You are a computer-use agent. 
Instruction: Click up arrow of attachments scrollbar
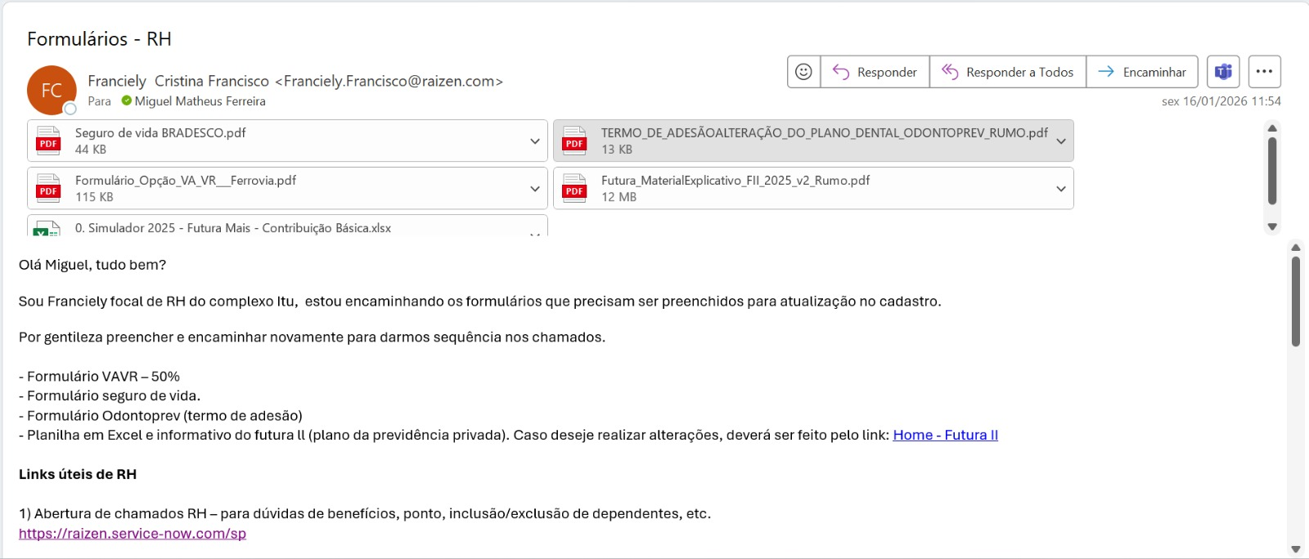point(1272,127)
